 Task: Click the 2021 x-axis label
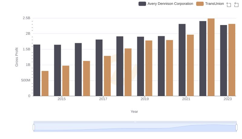tap(186, 99)
